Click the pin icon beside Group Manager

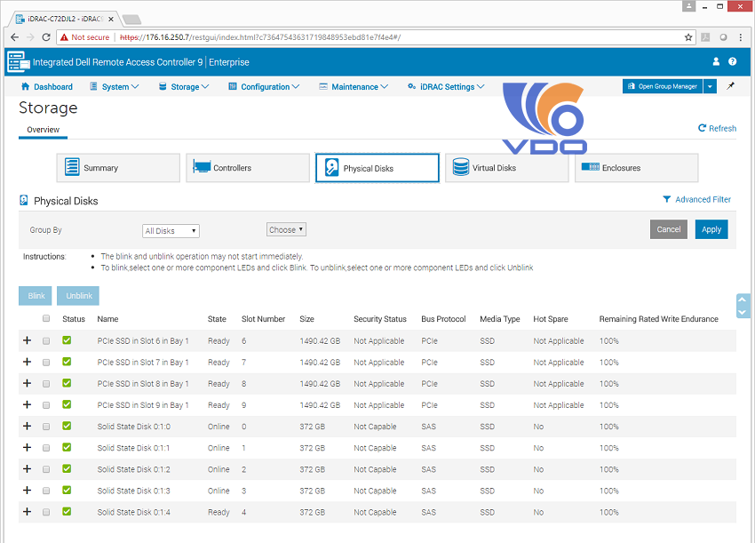pos(730,86)
